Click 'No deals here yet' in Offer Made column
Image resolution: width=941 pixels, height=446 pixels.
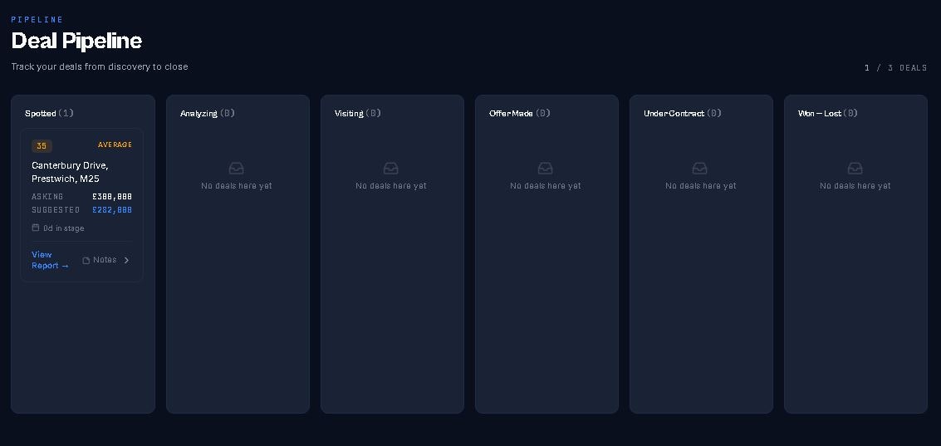(546, 185)
